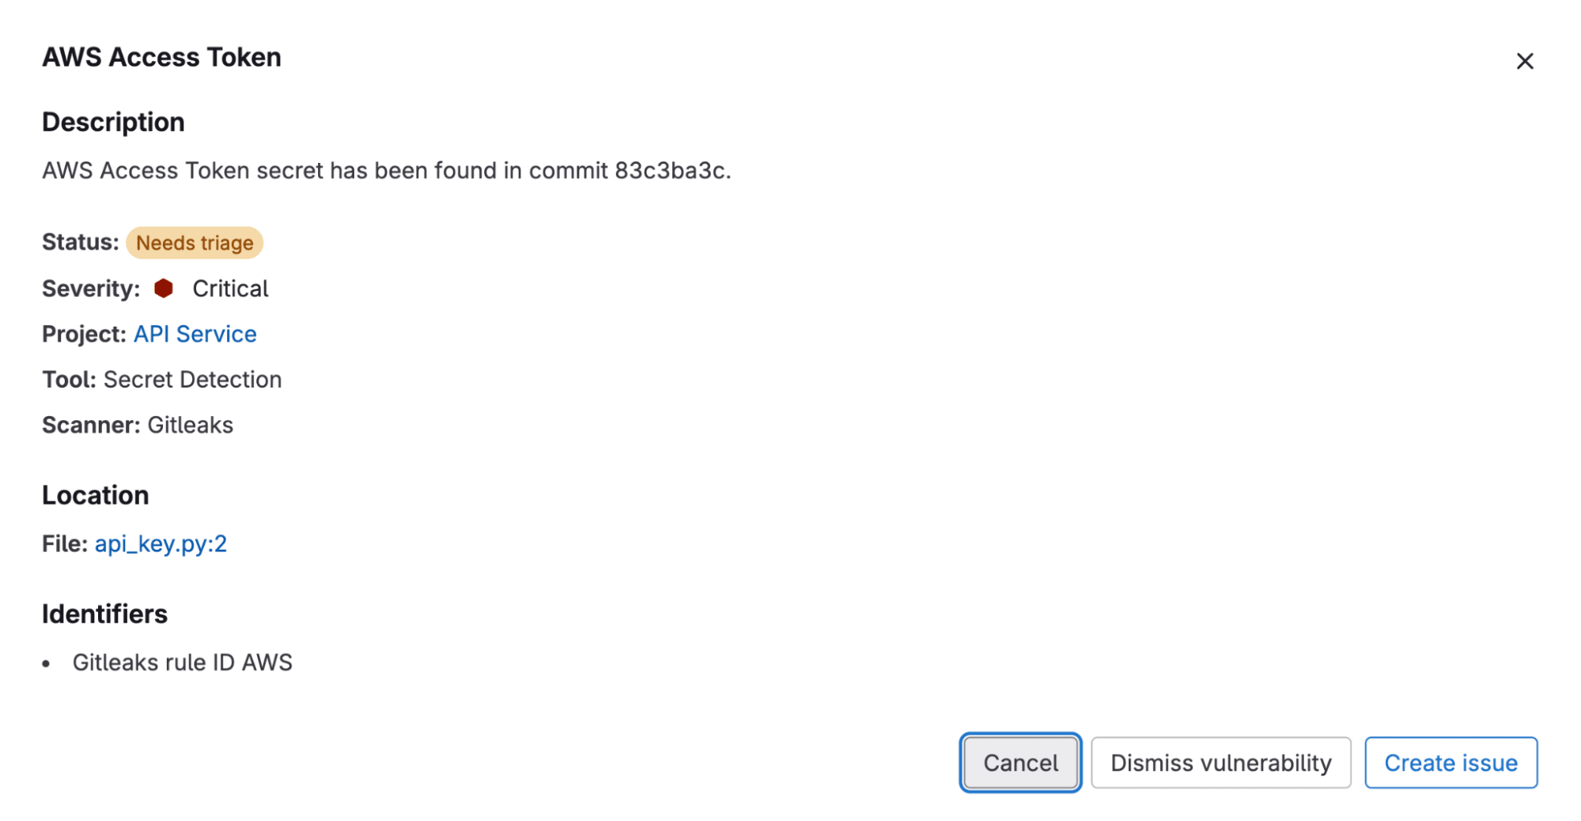
Task: Click the Identifiers section heading
Action: coord(104,614)
